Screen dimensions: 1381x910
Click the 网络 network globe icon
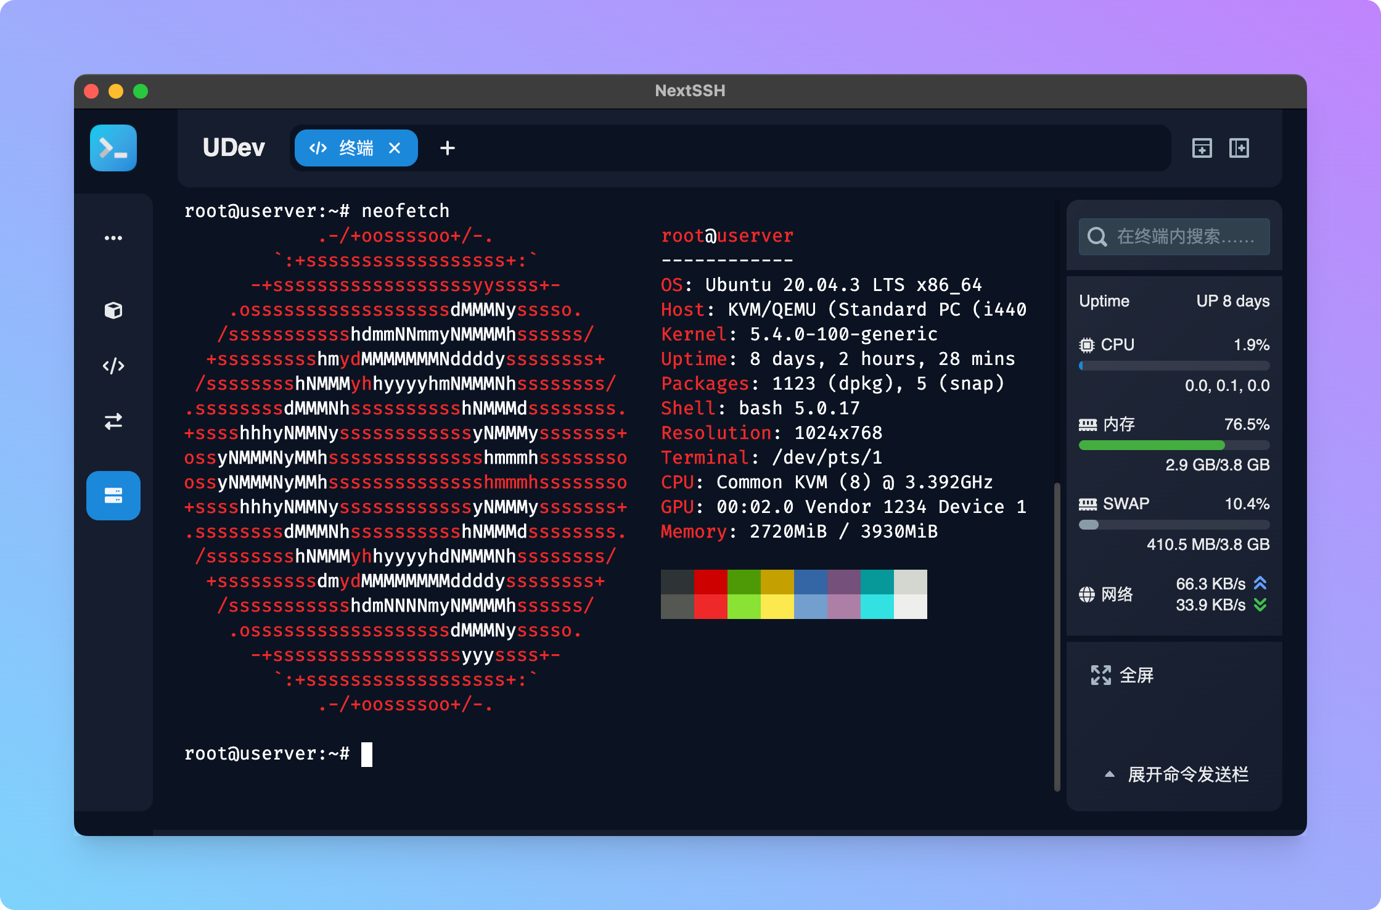point(1087,594)
